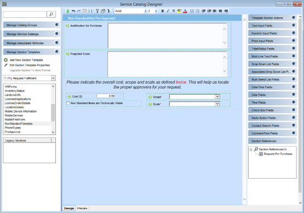The height and width of the screenshot is (213, 304).
Task: Click help icon beside Justification for Purchase
Action: [x=67, y=26]
